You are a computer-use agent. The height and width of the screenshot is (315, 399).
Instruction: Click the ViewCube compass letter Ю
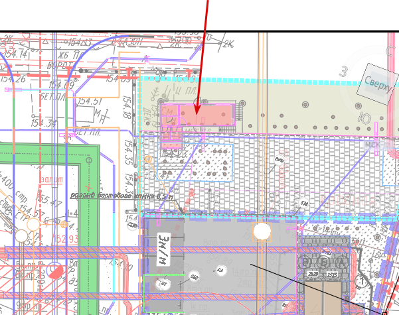[364, 119]
